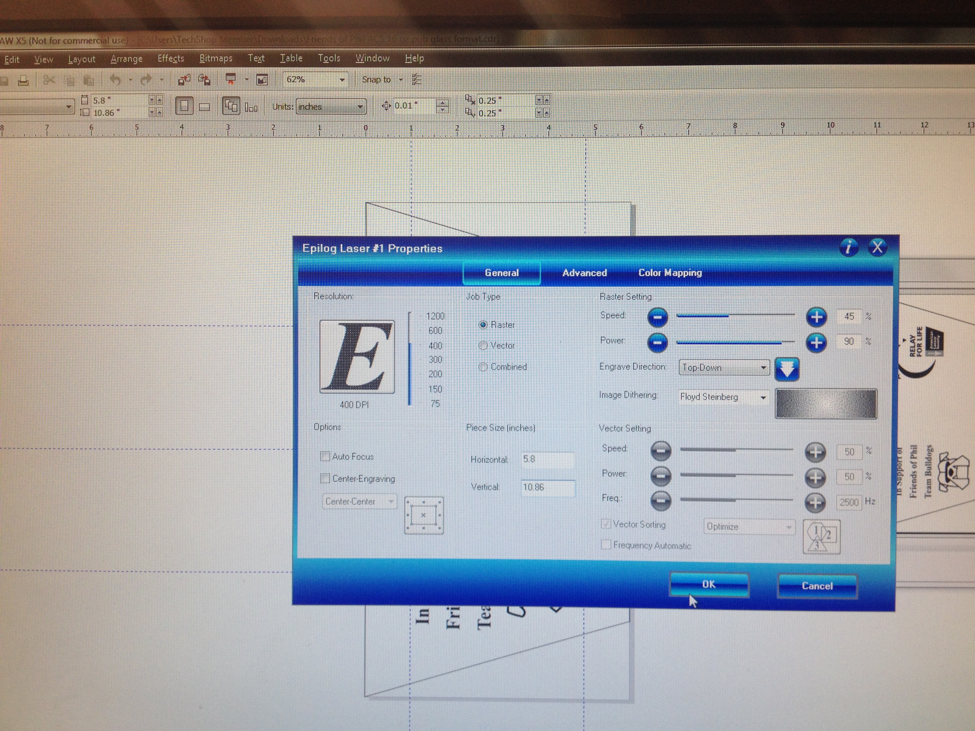Select the General tab

(502, 273)
